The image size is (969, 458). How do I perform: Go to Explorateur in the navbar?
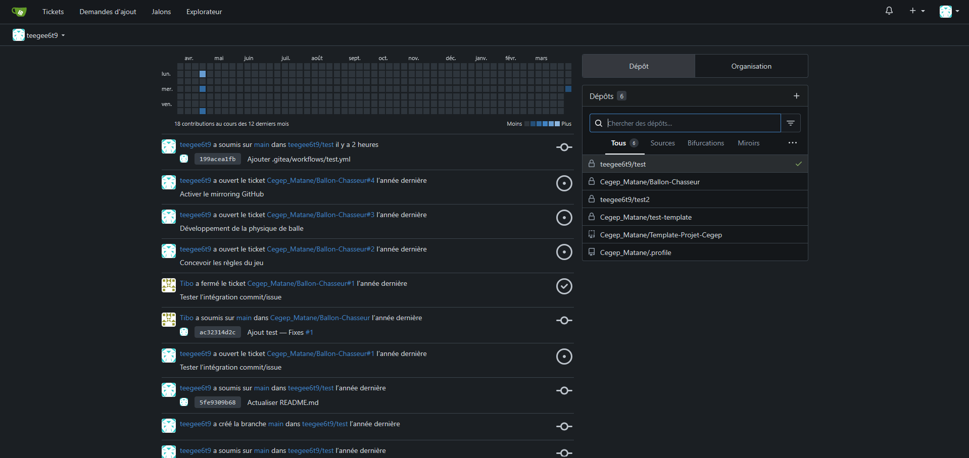pyautogui.click(x=204, y=12)
